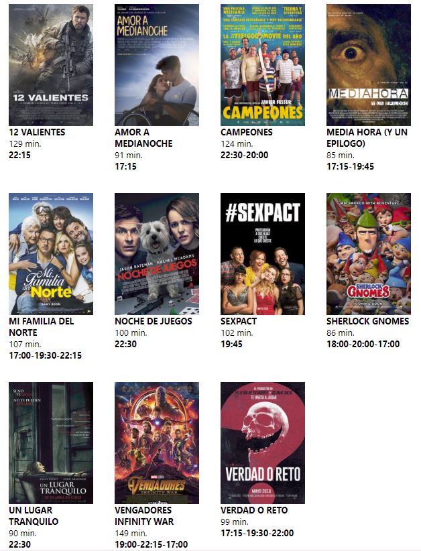The width and height of the screenshot is (421, 551).
Task: Select the Campeones movie poster
Action: 263,65
